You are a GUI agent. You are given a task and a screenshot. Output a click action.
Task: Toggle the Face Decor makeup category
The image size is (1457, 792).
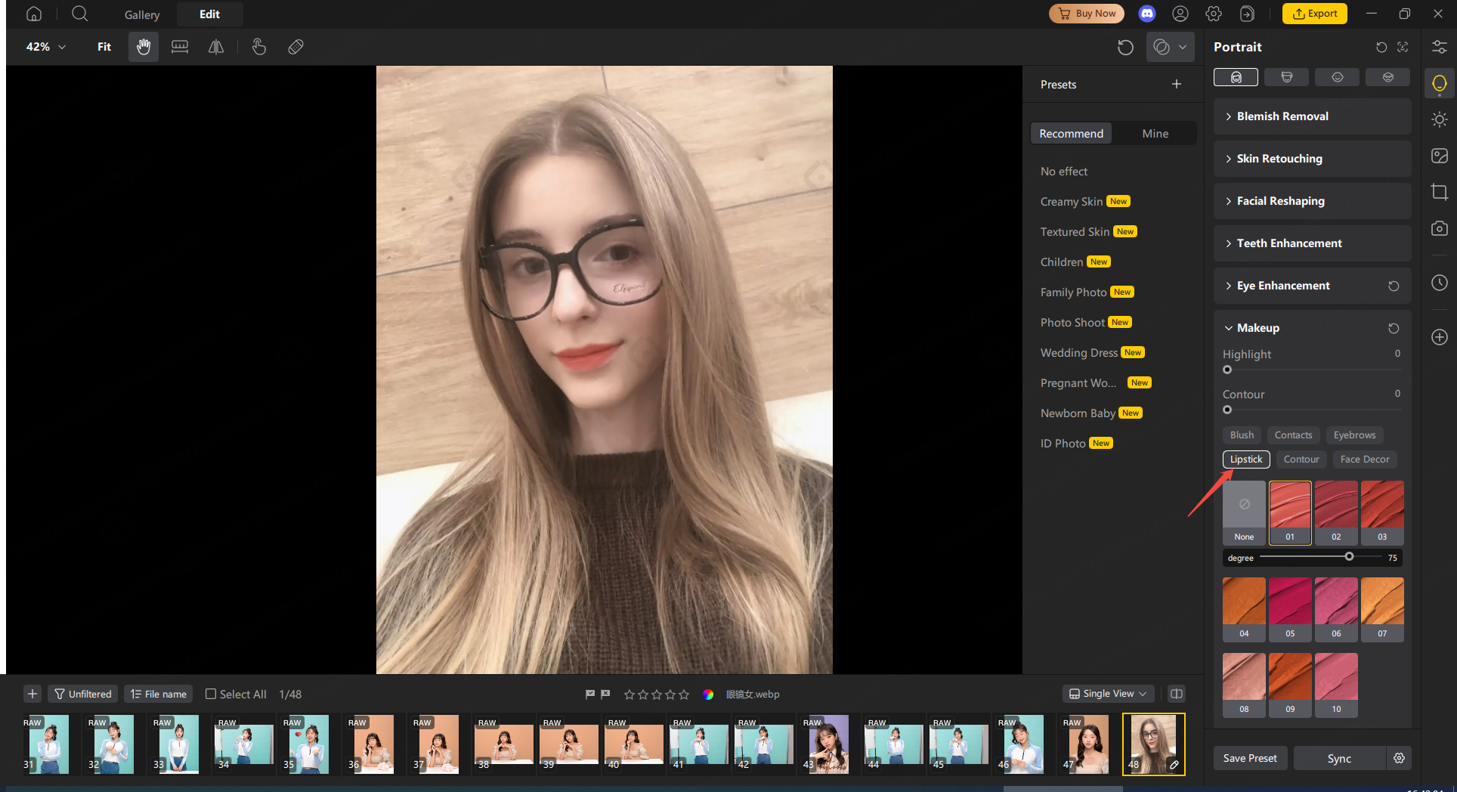1365,459
